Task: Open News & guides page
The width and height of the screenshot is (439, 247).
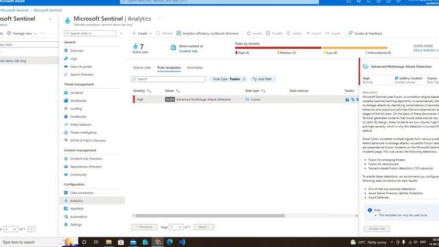Action: pyautogui.click(x=81, y=67)
